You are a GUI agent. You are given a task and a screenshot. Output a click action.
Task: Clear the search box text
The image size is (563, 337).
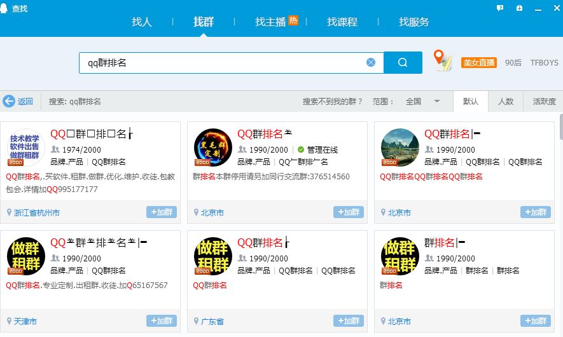[x=371, y=62]
